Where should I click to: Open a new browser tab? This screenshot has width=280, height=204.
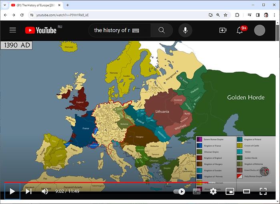[x=68, y=5]
